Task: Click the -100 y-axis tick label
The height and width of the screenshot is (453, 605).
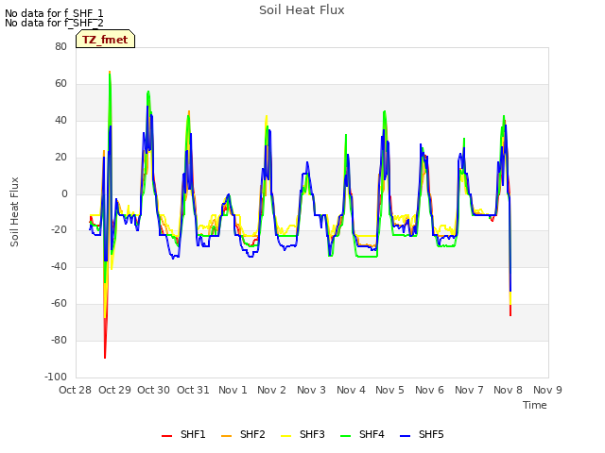Action: coord(56,377)
